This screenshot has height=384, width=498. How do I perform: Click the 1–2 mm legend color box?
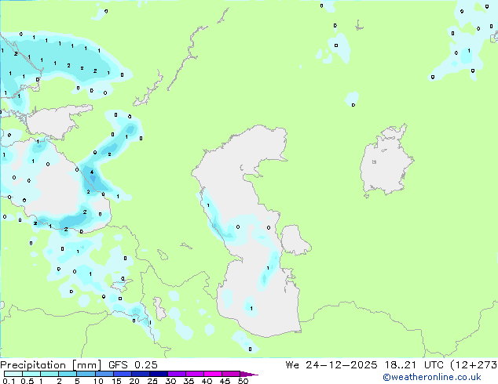point(49,374)
